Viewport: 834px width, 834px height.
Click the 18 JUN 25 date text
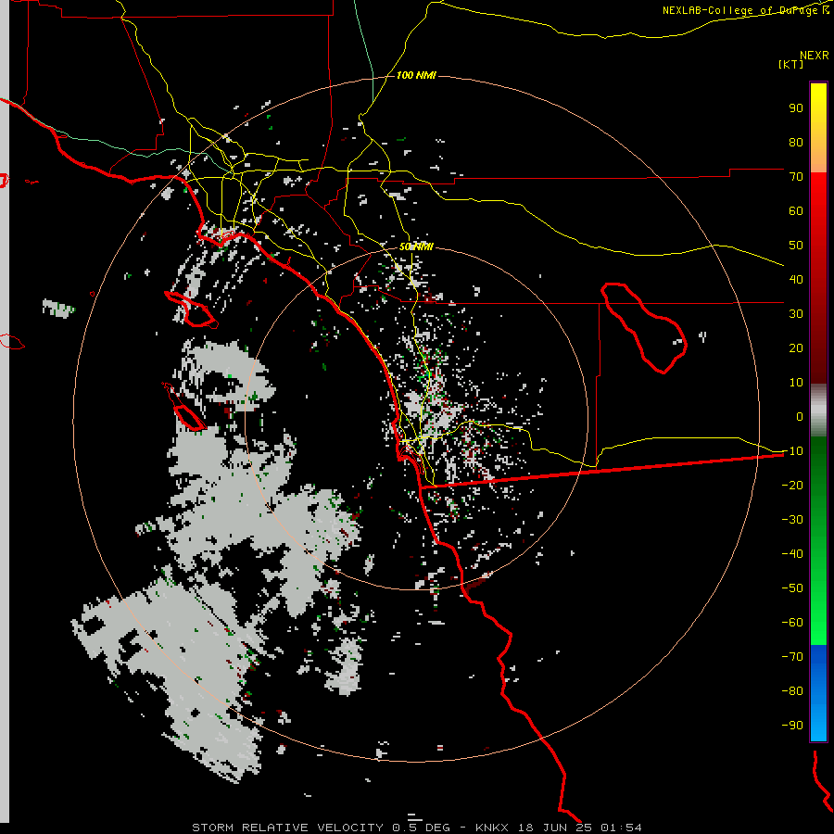[555, 828]
